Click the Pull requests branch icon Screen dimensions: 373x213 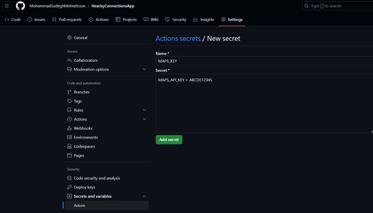point(54,20)
